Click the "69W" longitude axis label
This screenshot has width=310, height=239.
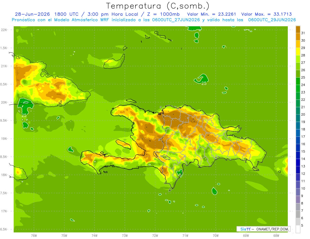[x=246, y=236]
